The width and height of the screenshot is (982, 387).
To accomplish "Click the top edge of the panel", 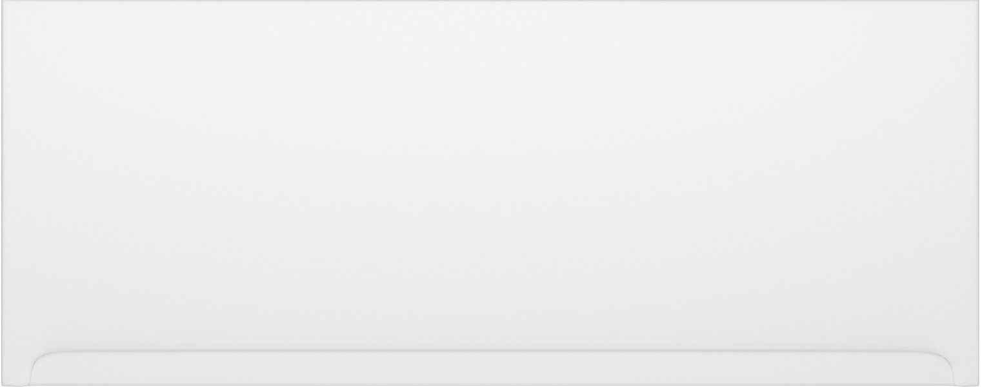I will (x=490, y=2).
